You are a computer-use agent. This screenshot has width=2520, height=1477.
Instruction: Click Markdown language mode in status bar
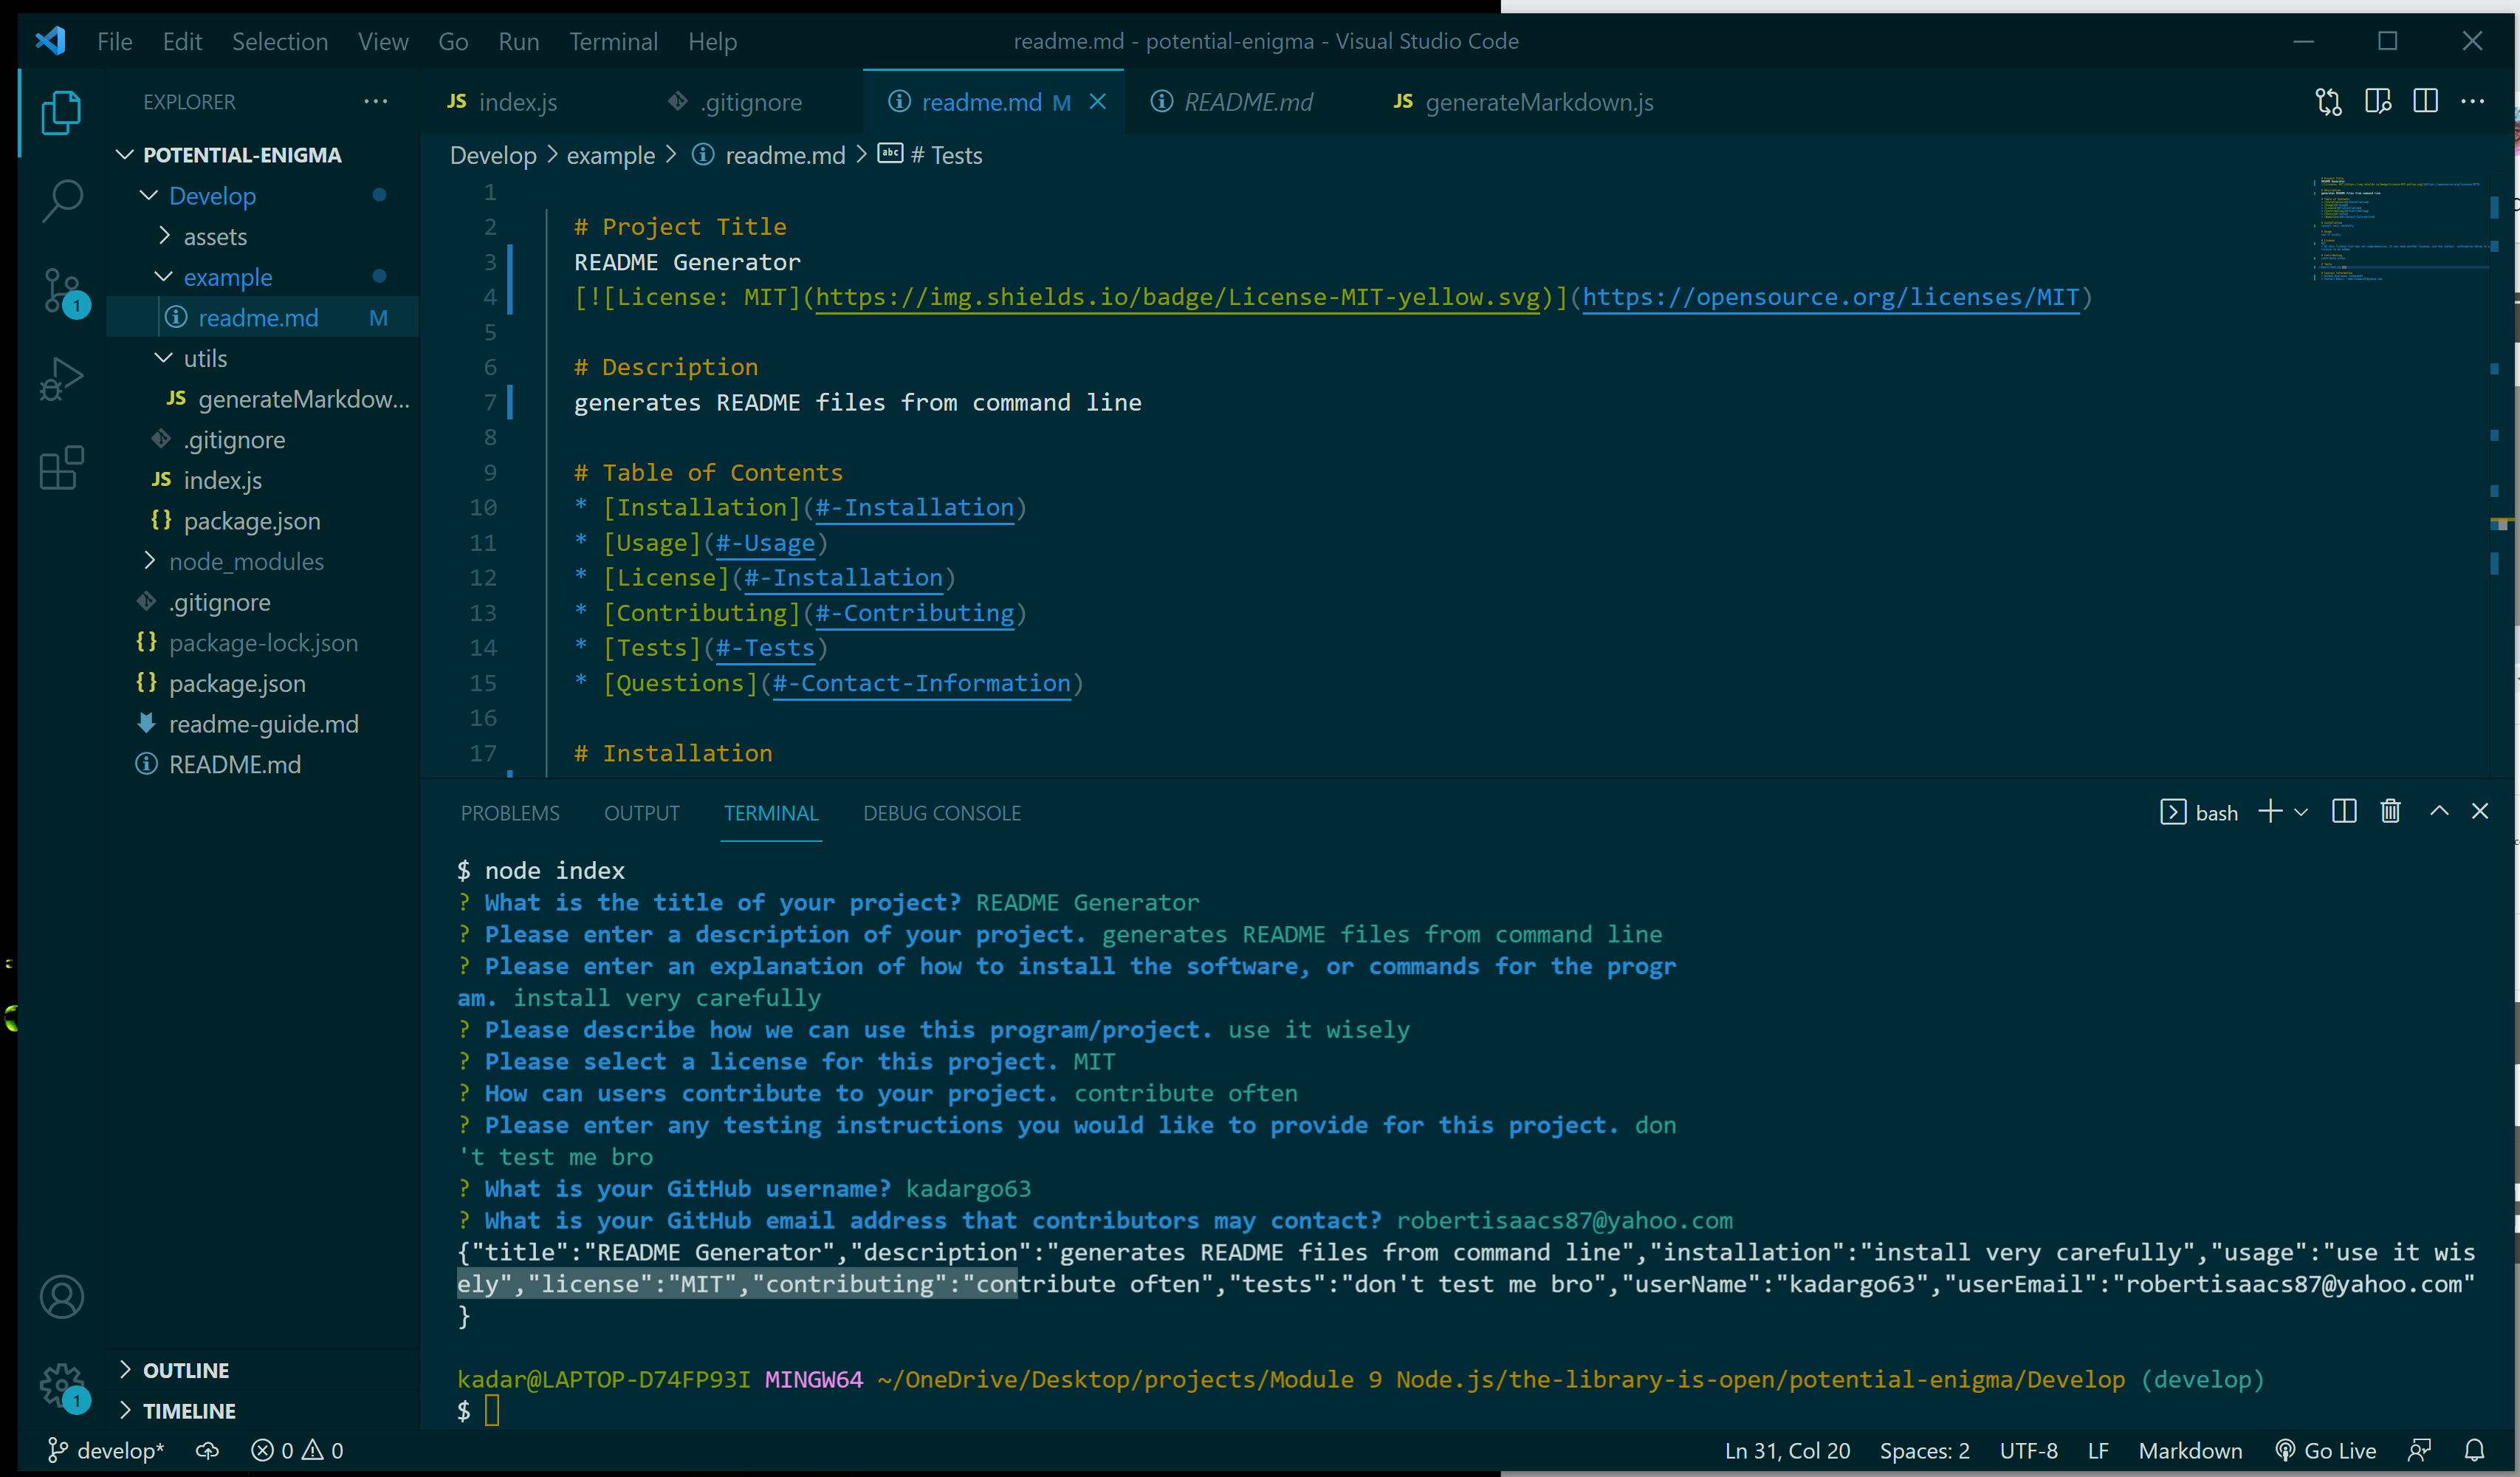pos(2190,1450)
